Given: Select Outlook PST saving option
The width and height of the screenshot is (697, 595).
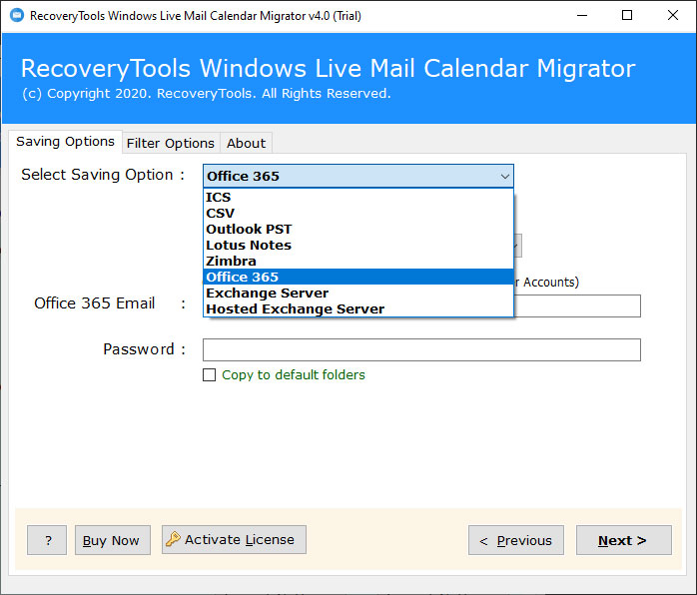Looking at the screenshot, I should coord(358,230).
